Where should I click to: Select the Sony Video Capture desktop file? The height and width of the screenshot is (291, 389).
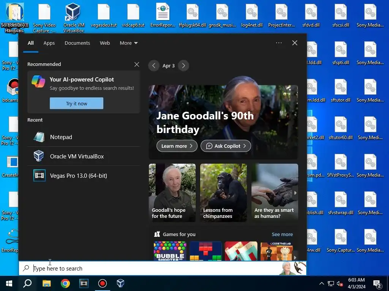click(x=44, y=17)
